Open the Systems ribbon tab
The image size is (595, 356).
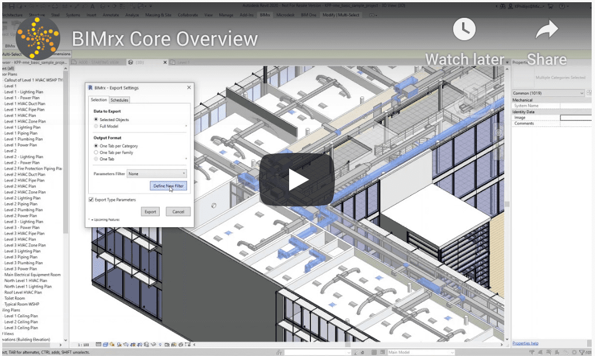(73, 15)
